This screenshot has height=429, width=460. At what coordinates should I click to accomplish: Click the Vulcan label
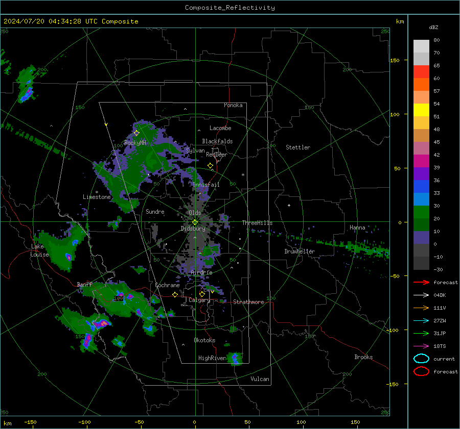coord(260,379)
